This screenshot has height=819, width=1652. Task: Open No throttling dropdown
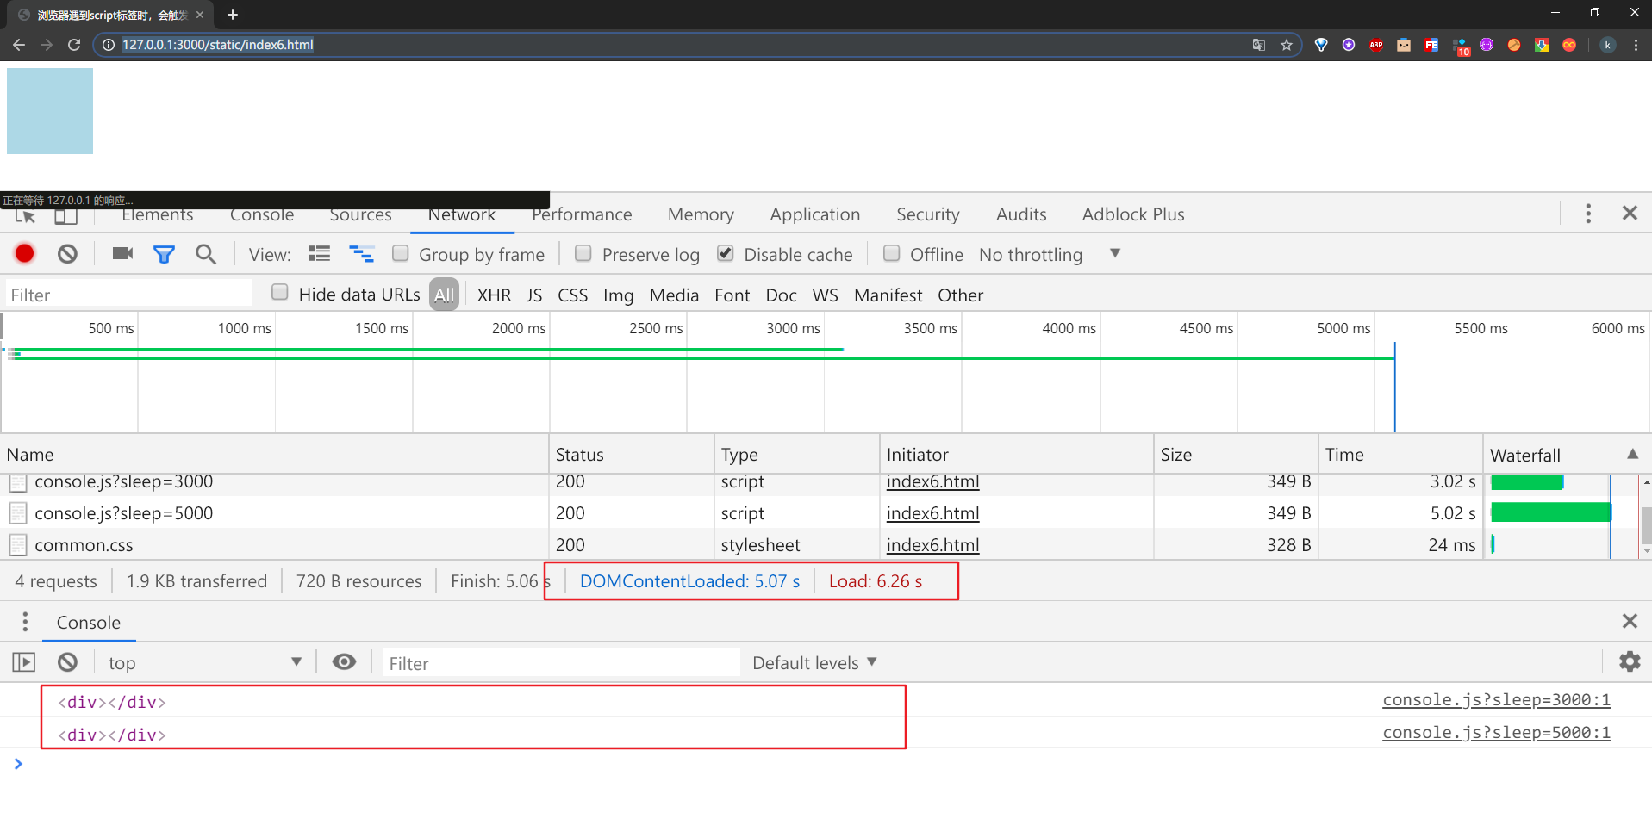(1049, 254)
